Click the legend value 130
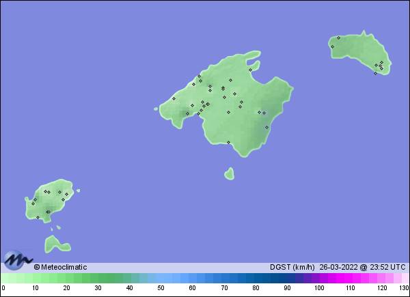 coord(404,288)
